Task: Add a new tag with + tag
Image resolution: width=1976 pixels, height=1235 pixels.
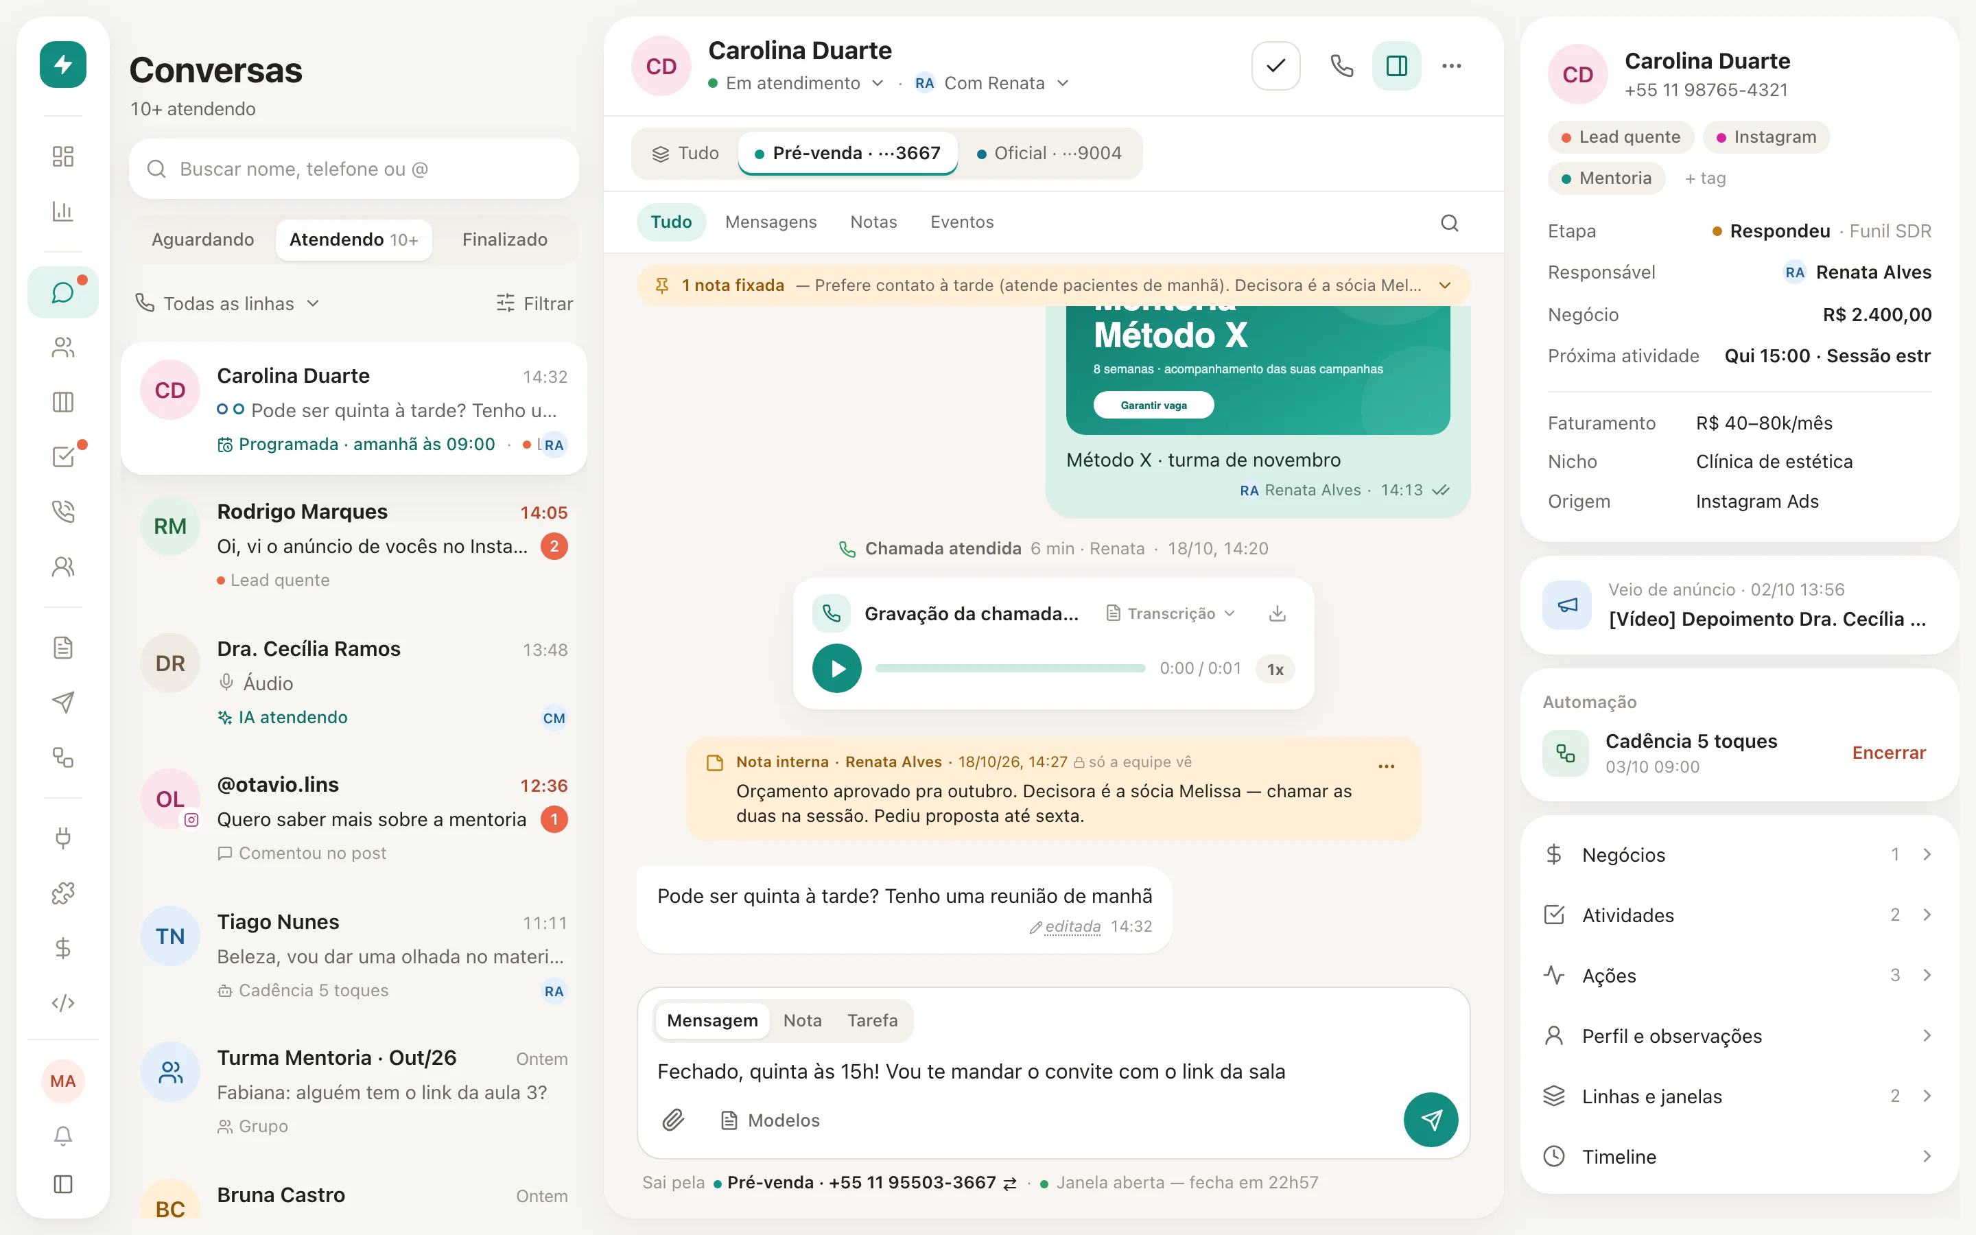Action: click(1705, 178)
